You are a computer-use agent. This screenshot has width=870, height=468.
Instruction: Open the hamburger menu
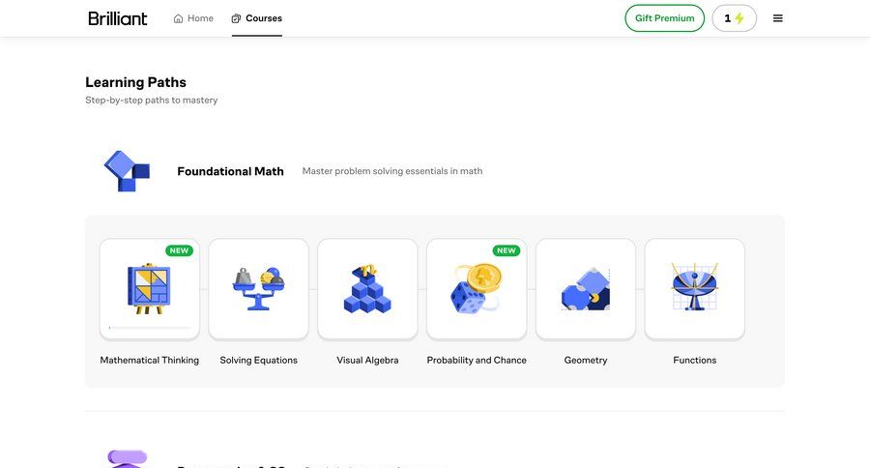(x=778, y=18)
